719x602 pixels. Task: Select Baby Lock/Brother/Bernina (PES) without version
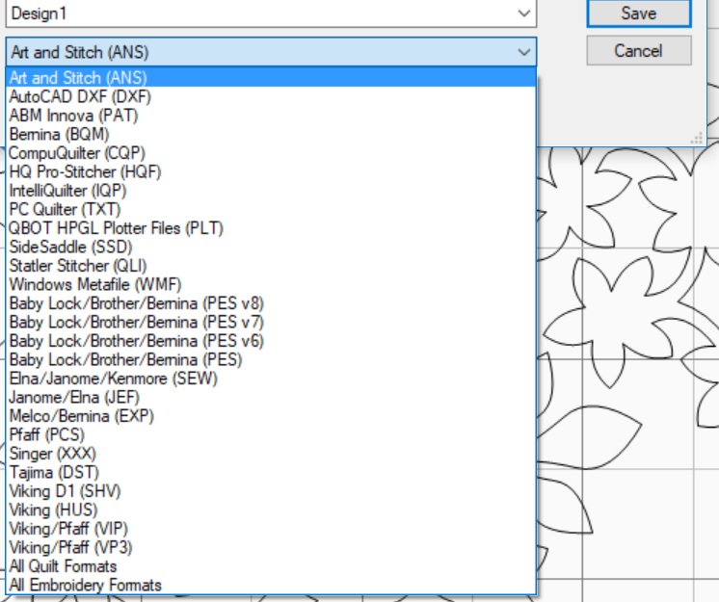(x=271, y=359)
